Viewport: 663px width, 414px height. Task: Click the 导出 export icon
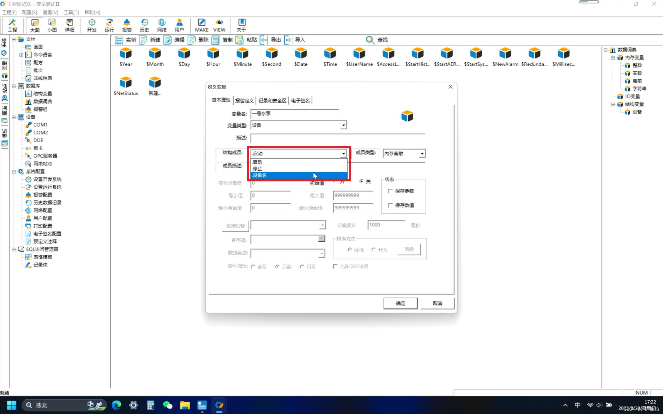[264, 40]
